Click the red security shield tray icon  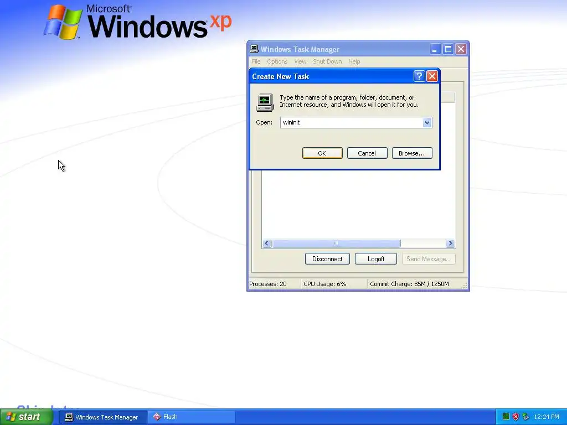pyautogui.click(x=516, y=417)
